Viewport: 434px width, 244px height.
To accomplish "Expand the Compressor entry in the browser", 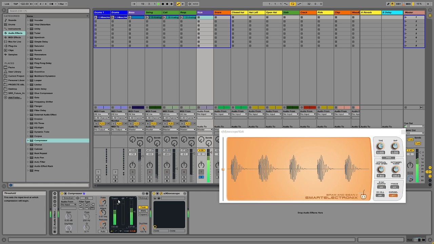I will [28, 140].
